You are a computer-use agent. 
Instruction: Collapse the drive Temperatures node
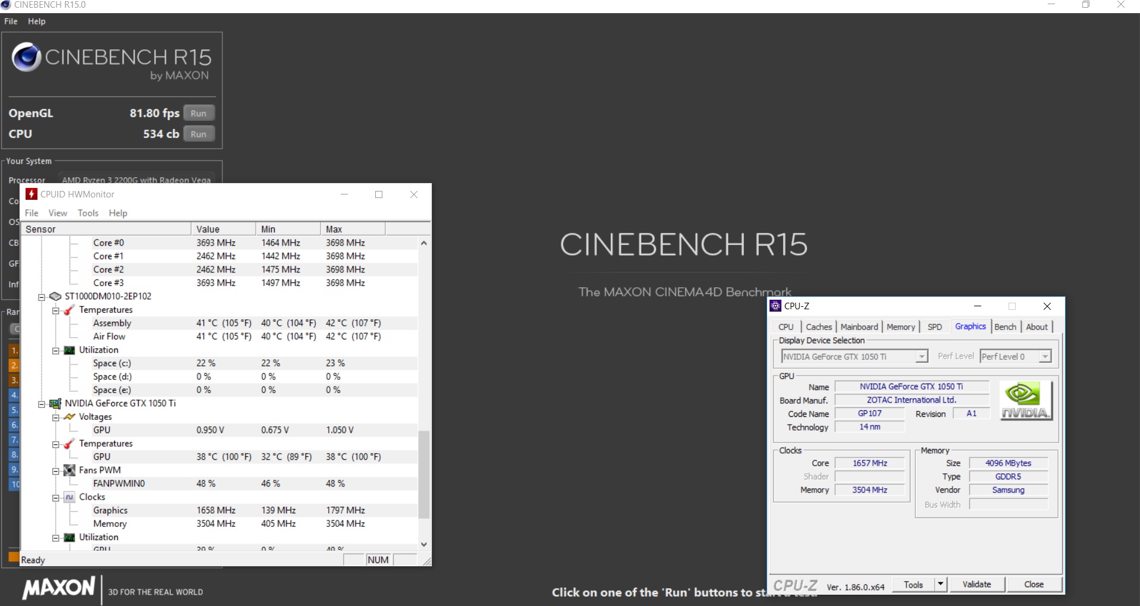55,310
